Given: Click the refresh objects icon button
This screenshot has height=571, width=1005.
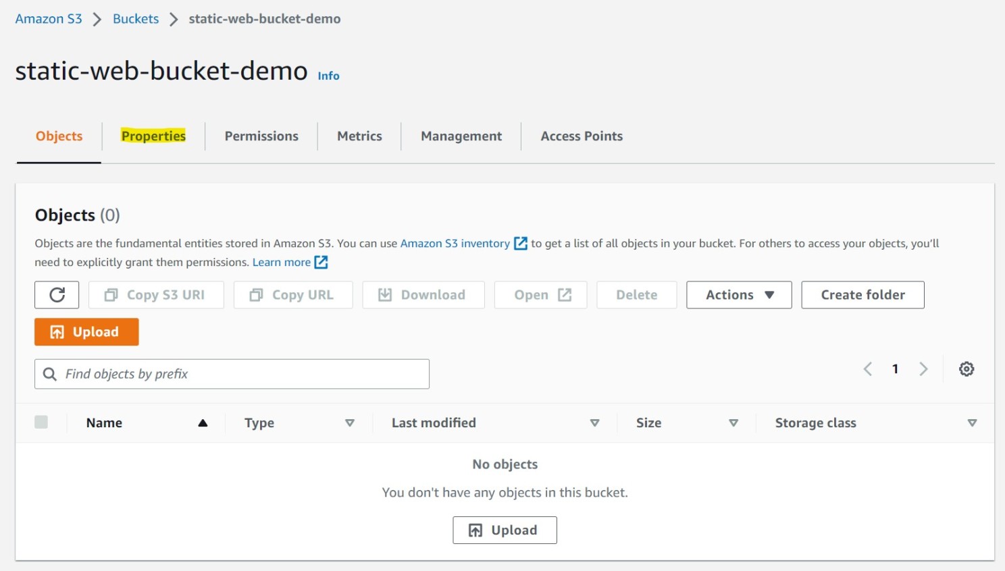Looking at the screenshot, I should (x=57, y=295).
